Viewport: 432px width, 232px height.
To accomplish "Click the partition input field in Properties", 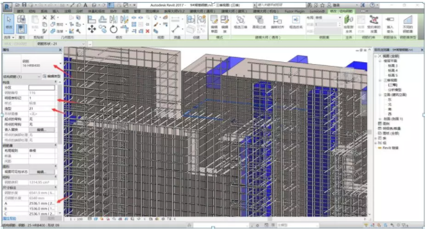I will click(x=42, y=88).
